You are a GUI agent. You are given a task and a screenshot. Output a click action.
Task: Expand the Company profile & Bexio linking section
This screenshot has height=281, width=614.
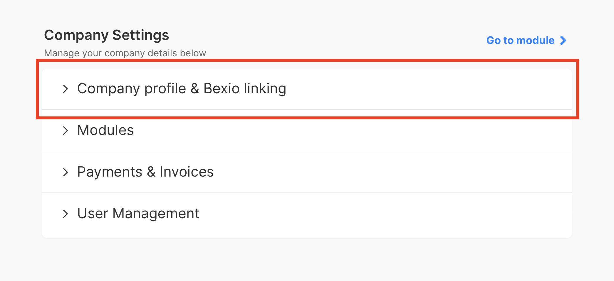[x=182, y=89]
